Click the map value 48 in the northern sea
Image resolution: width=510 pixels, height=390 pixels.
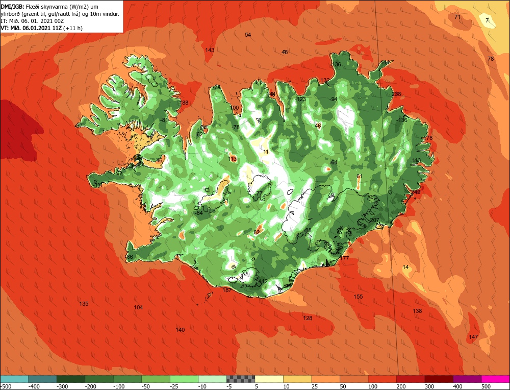285,52
